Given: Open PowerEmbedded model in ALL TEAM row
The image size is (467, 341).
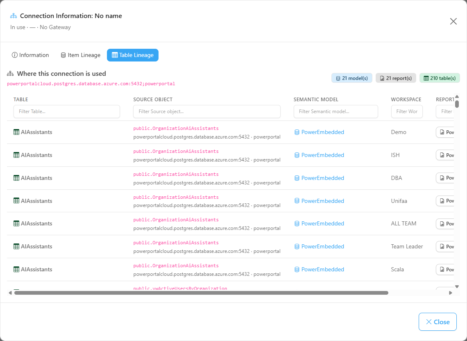Looking at the screenshot, I should coord(322,223).
